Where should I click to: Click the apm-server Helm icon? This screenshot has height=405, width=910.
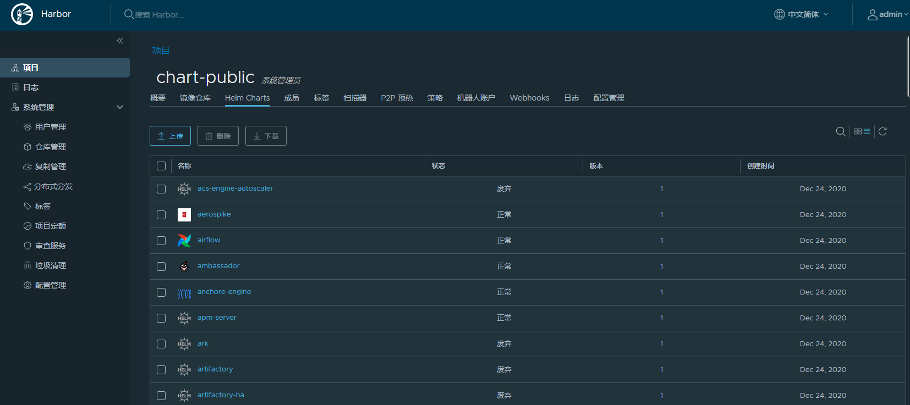tap(184, 318)
